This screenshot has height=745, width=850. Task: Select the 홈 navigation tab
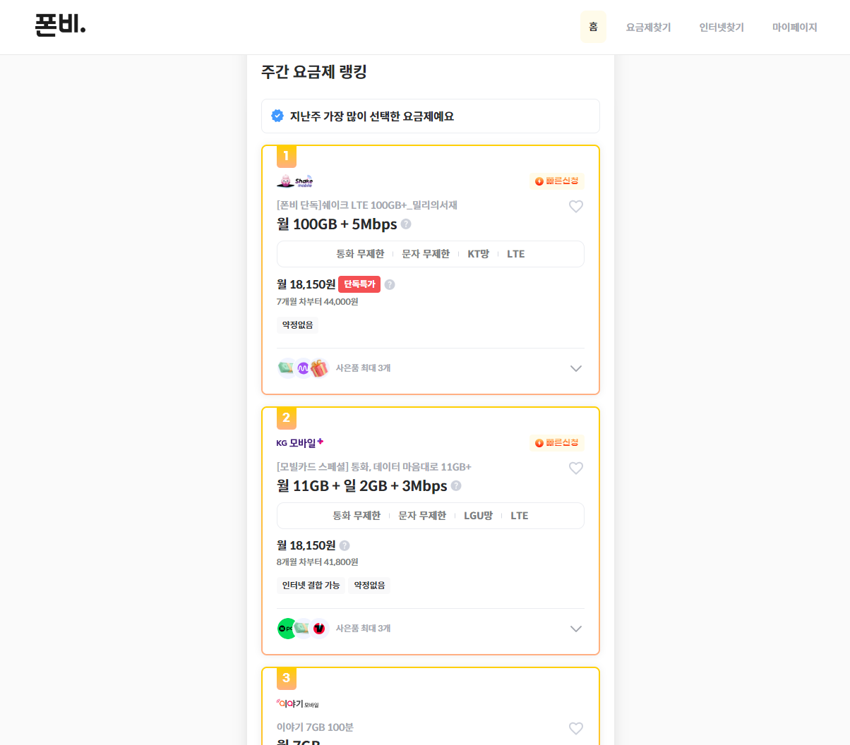593,27
